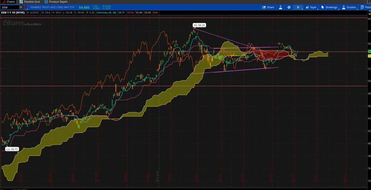The height and width of the screenshot is (190, 371).
Task: Open the D timeframe dropdown
Action: pyautogui.click(x=298, y=7)
